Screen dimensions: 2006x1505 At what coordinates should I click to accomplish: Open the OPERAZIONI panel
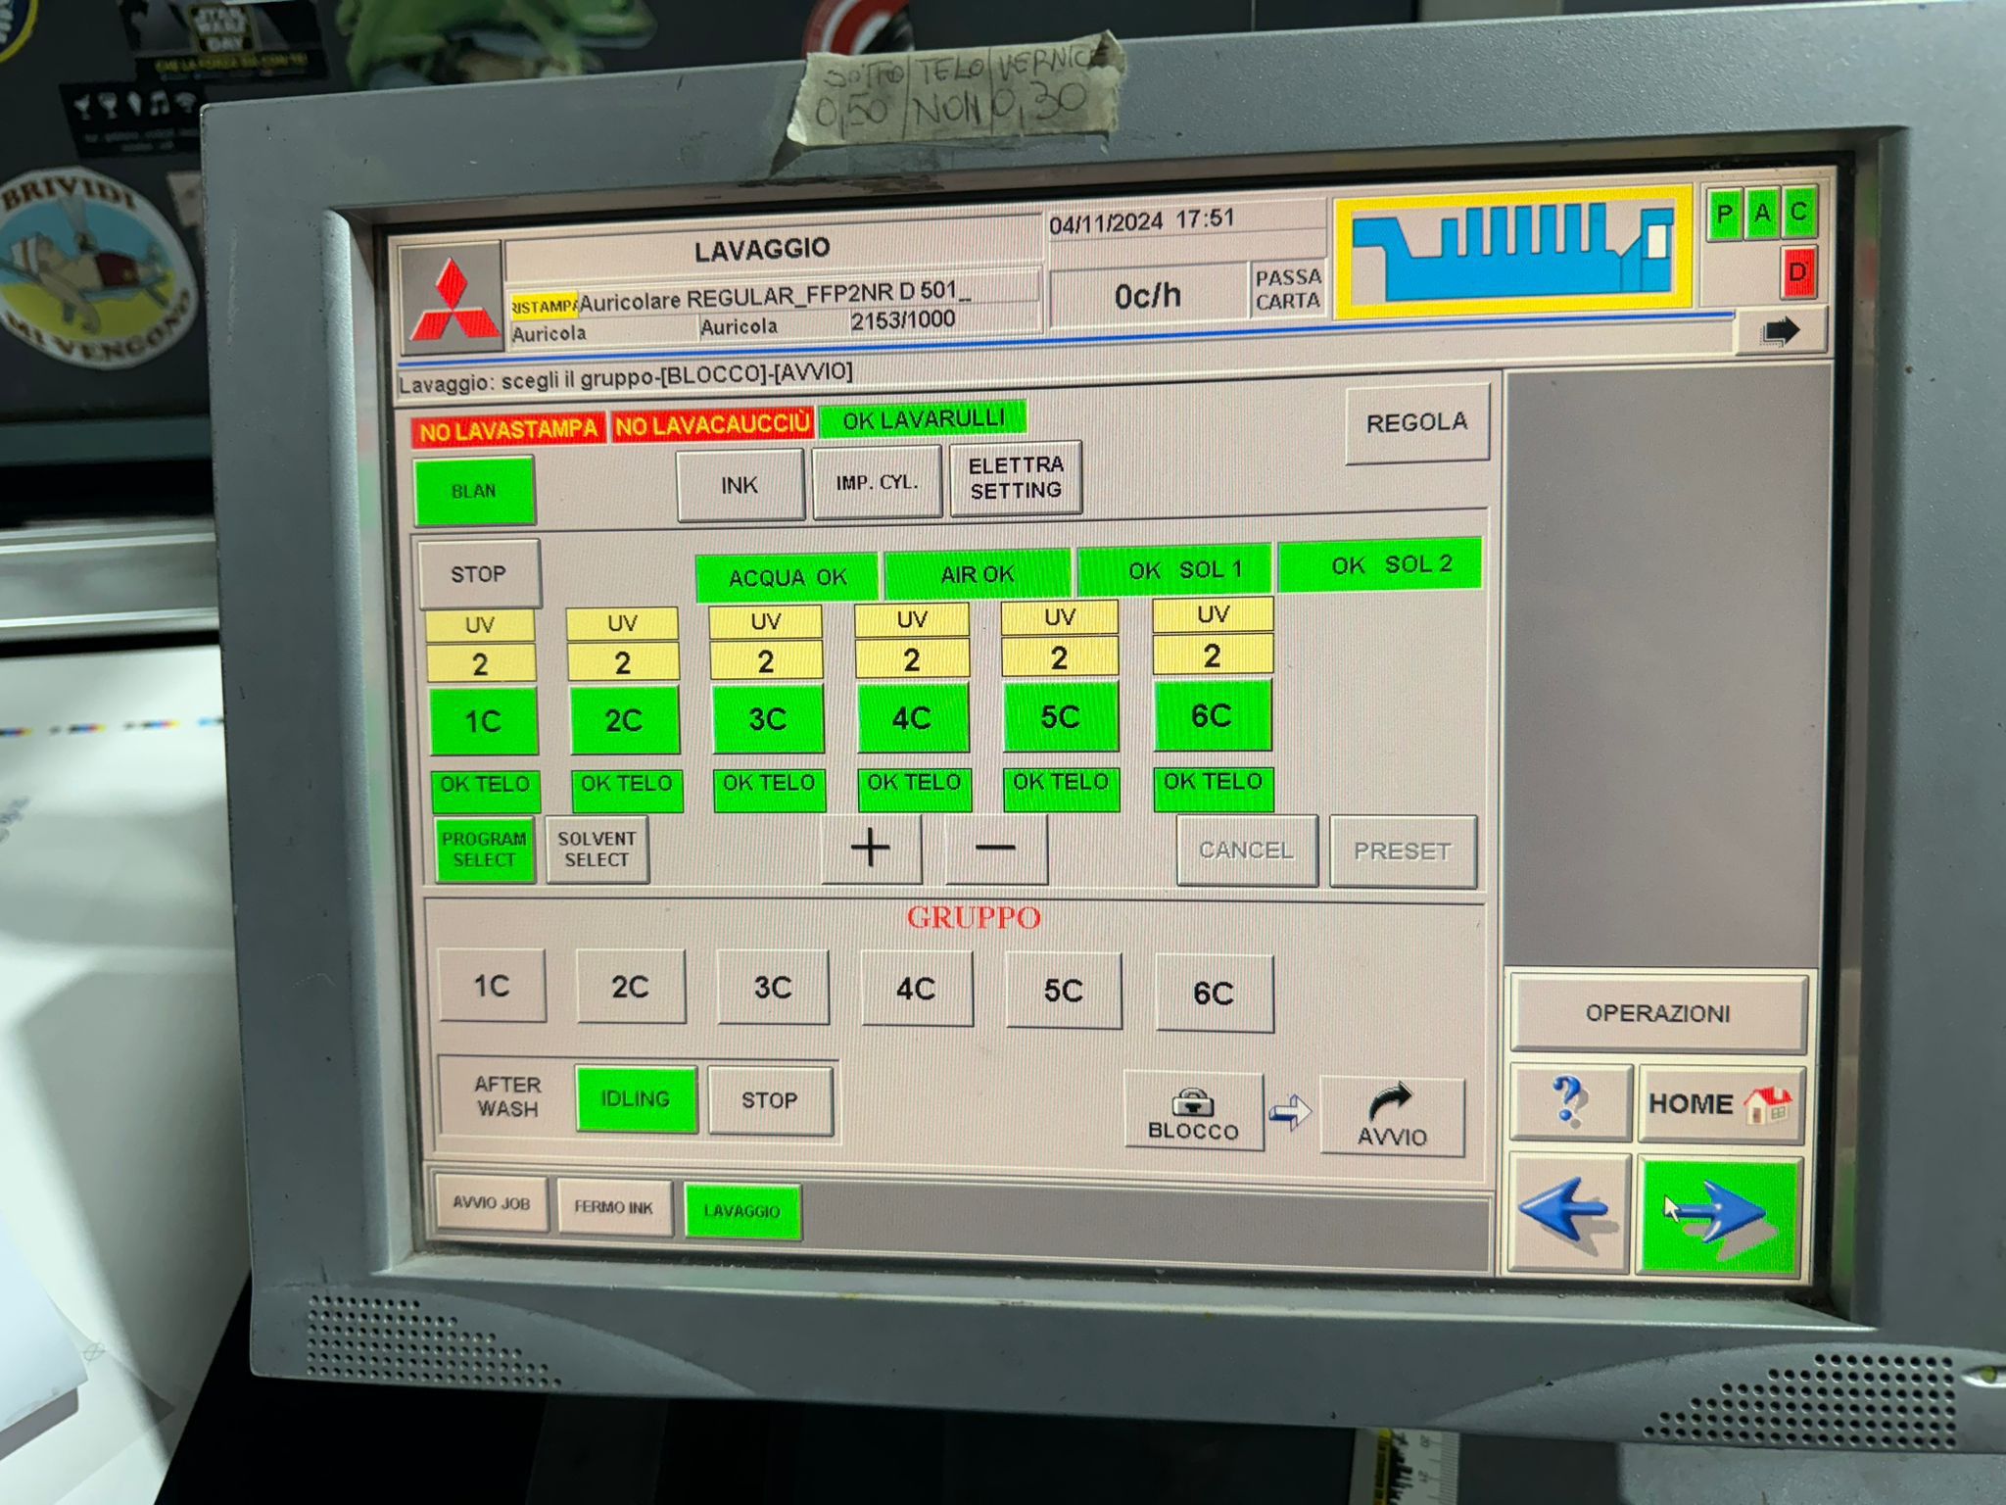click(x=1657, y=1013)
